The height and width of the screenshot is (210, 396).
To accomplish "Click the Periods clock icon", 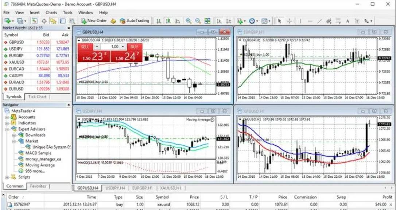I will pyautogui.click(x=252, y=21).
